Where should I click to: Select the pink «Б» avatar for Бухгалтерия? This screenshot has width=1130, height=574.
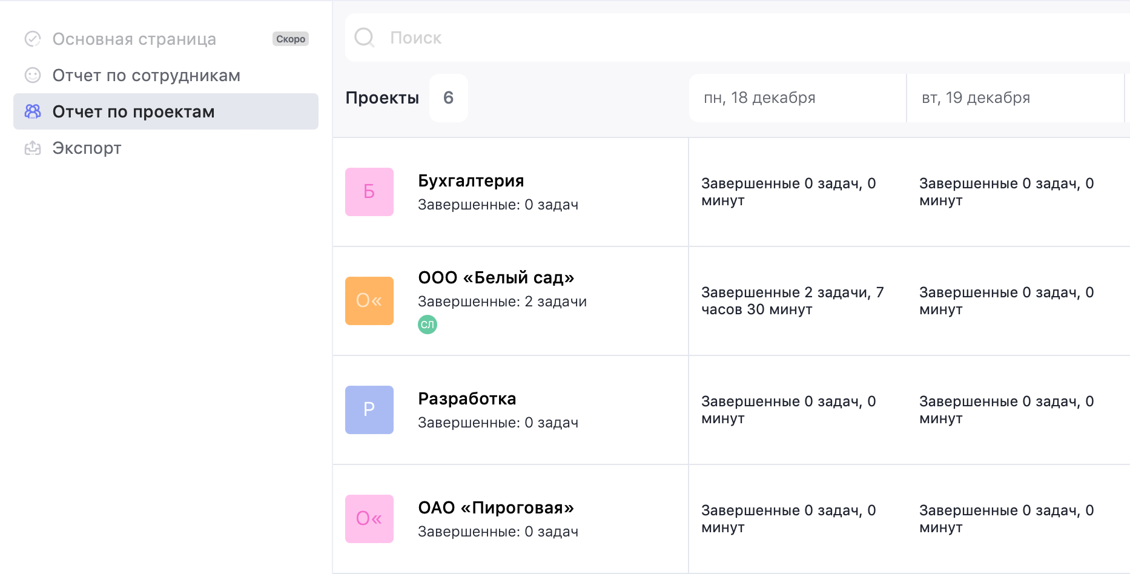click(369, 192)
